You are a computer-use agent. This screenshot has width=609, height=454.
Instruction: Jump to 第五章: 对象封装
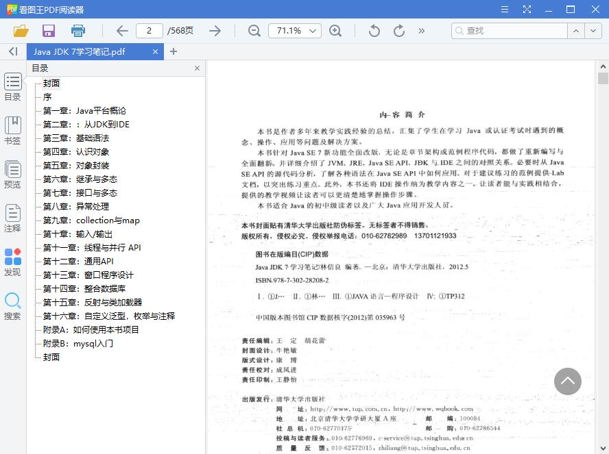pos(75,166)
